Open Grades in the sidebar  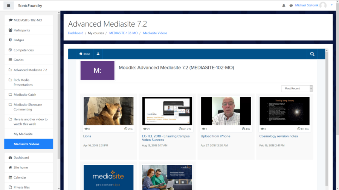click(29, 60)
